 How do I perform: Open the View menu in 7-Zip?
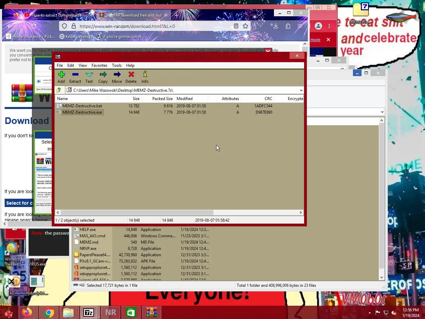83,65
